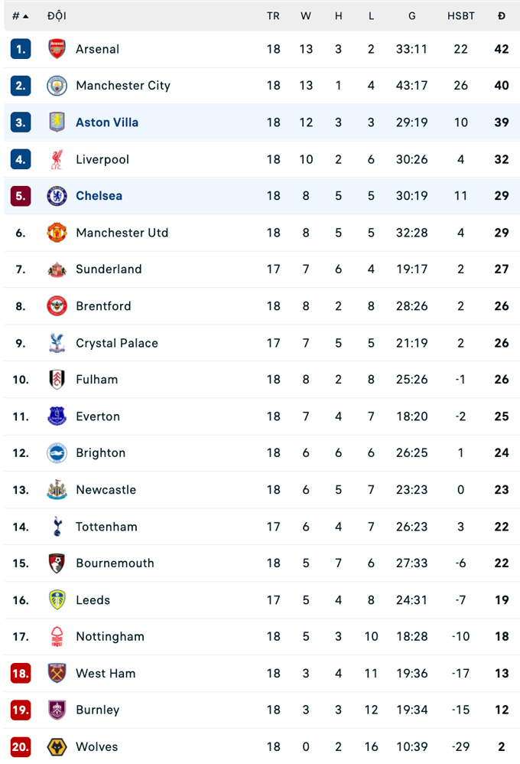
Task: Sort by the Đ points column header
Action: point(502,16)
